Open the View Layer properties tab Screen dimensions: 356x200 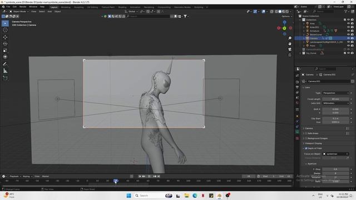coord(297,93)
